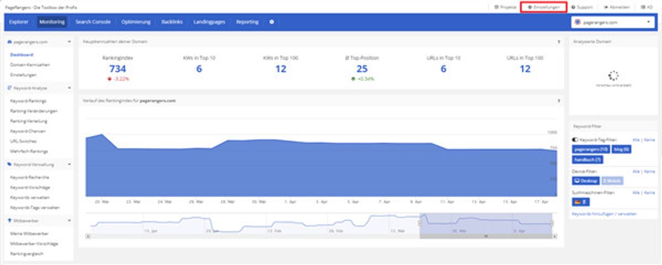Select Alle for Suchmaschinen-Filter
This screenshot has width=662, height=265.
click(x=636, y=192)
